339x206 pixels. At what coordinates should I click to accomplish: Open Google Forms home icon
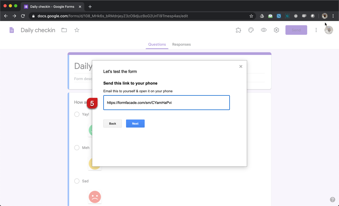point(12,30)
